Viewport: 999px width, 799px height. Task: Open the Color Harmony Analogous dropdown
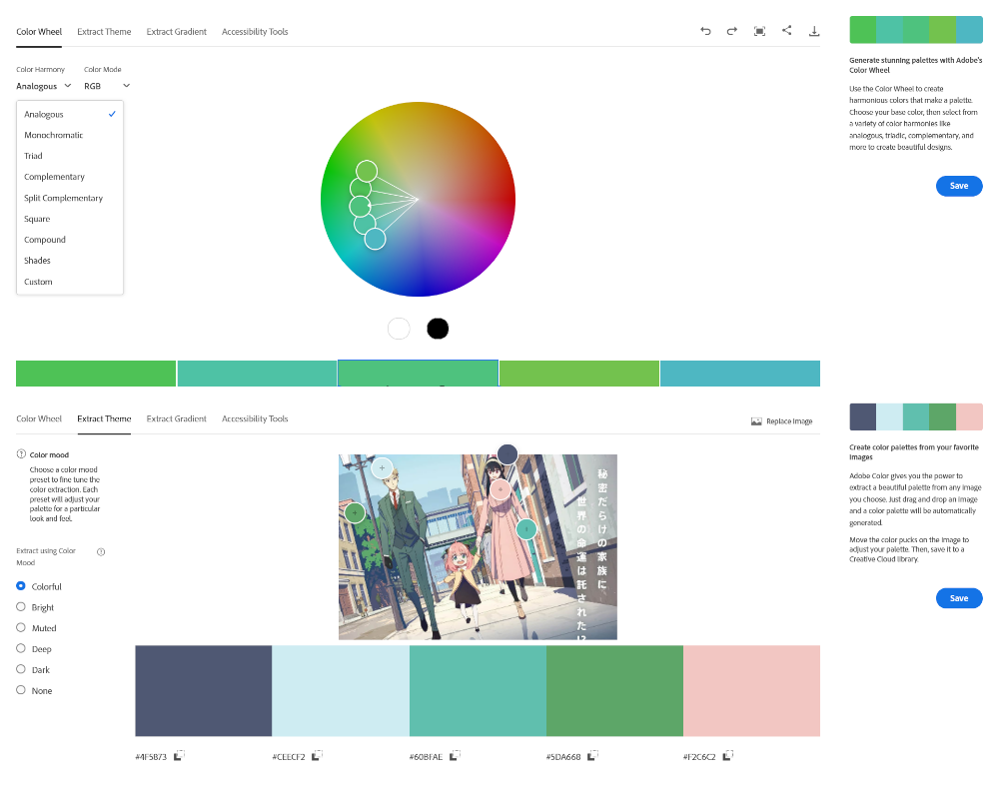(x=43, y=86)
